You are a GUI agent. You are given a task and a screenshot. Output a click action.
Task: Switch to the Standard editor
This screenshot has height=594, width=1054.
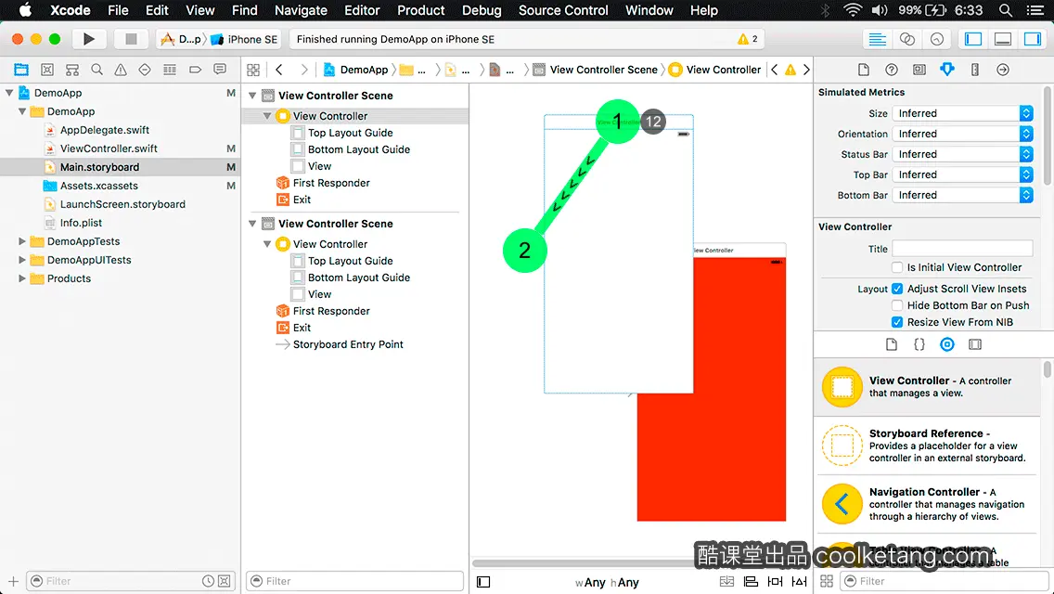[877, 39]
